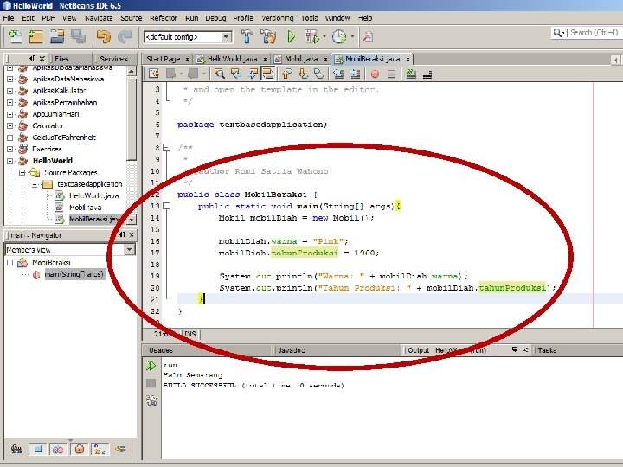The image size is (623, 467).
Task: Click the PDF export toolbar icon
Action: click(368, 36)
